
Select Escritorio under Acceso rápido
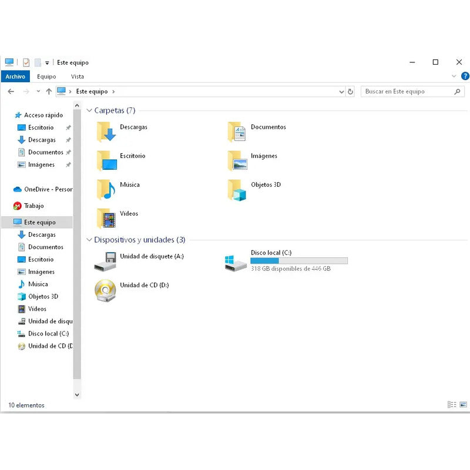click(x=41, y=127)
